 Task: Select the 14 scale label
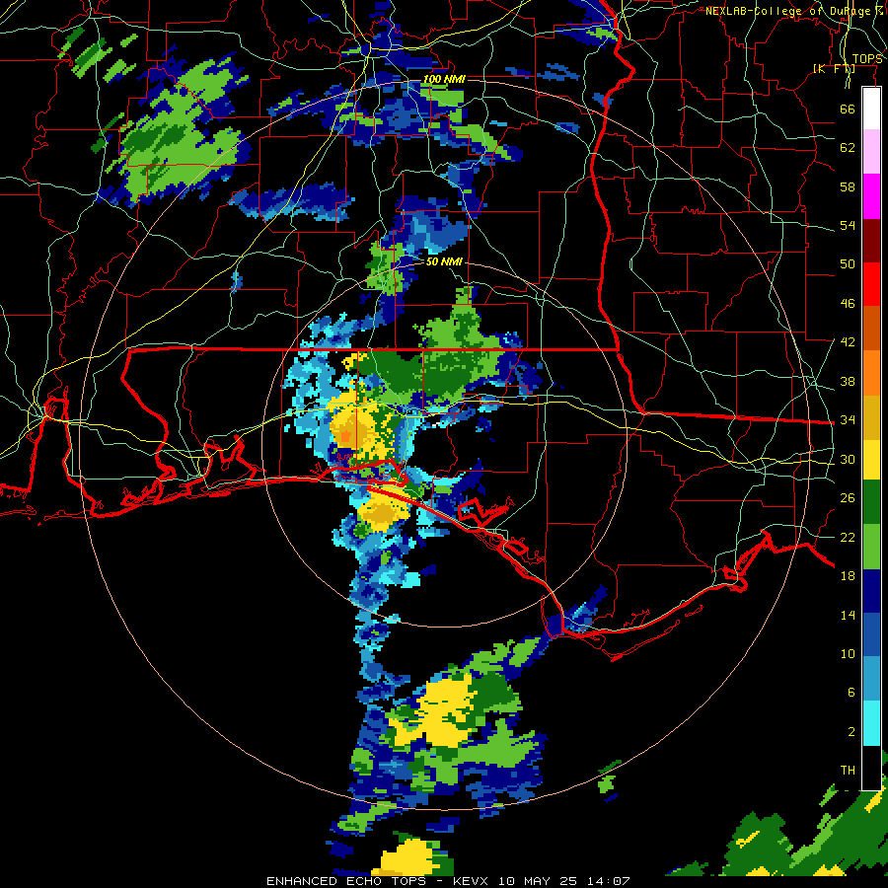coord(848,615)
